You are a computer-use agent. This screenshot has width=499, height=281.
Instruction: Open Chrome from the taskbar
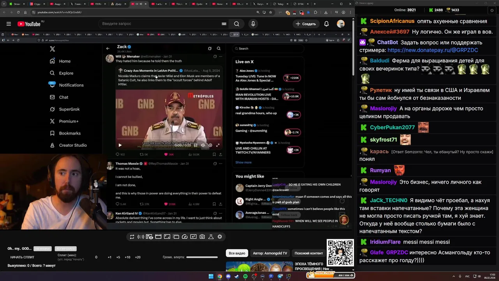point(219,276)
